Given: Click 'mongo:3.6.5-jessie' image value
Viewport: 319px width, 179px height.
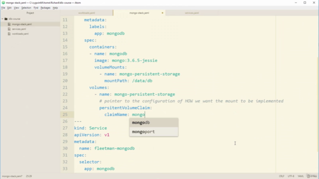Looking at the screenshot, I should click(135, 61).
